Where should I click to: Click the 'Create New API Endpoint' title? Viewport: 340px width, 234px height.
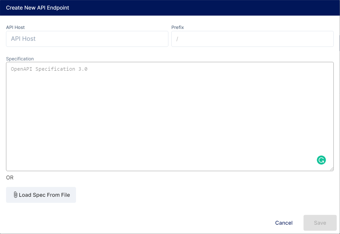click(37, 8)
